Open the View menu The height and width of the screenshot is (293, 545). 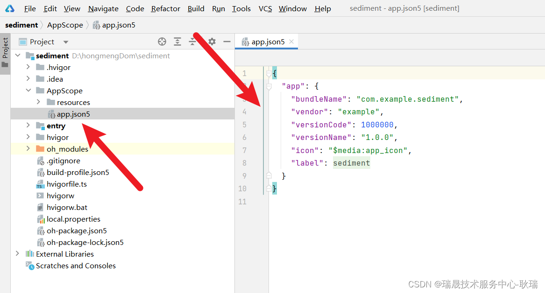[x=72, y=9]
